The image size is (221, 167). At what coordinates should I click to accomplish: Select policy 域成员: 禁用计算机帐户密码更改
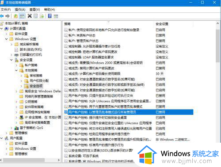[91, 68]
